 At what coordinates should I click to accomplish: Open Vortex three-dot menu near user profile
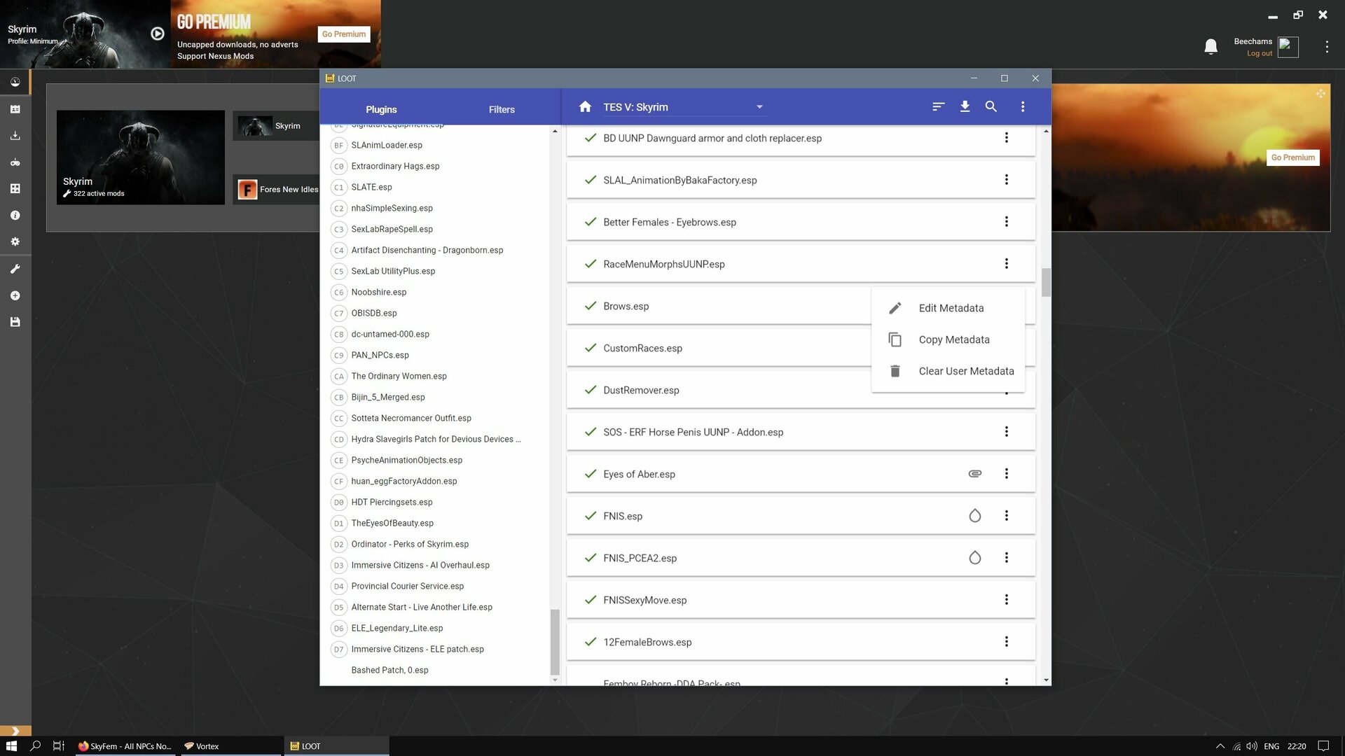click(1326, 47)
